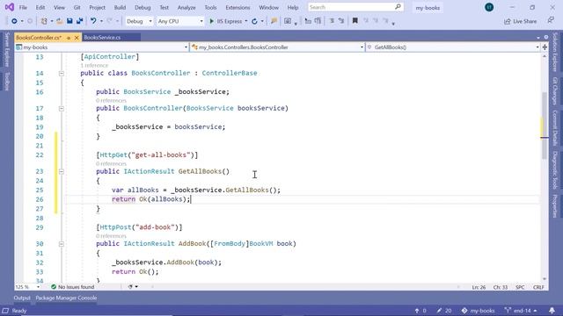Close the BooksController.cs tab
Viewport: 563px width, 316px height.
77,38
